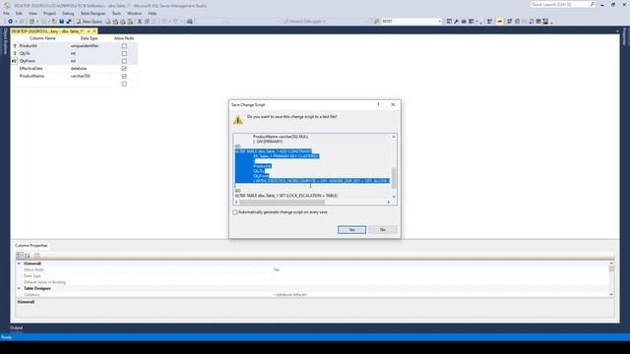630x354 pixels.
Task: Click scroll-up arrow in script preview box
Action: [394, 137]
